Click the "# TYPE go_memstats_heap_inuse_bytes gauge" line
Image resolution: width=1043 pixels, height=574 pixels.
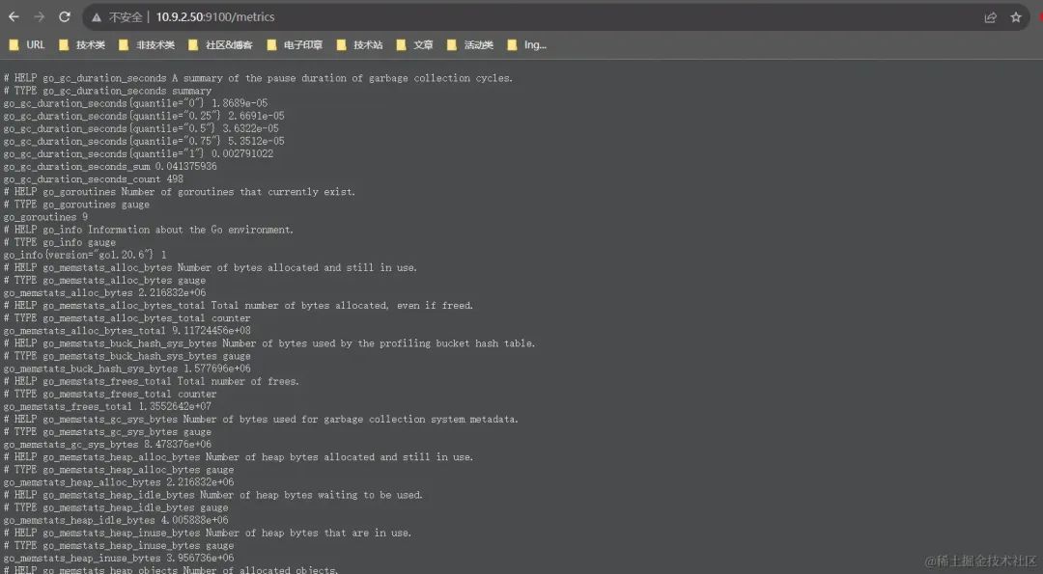coord(119,545)
